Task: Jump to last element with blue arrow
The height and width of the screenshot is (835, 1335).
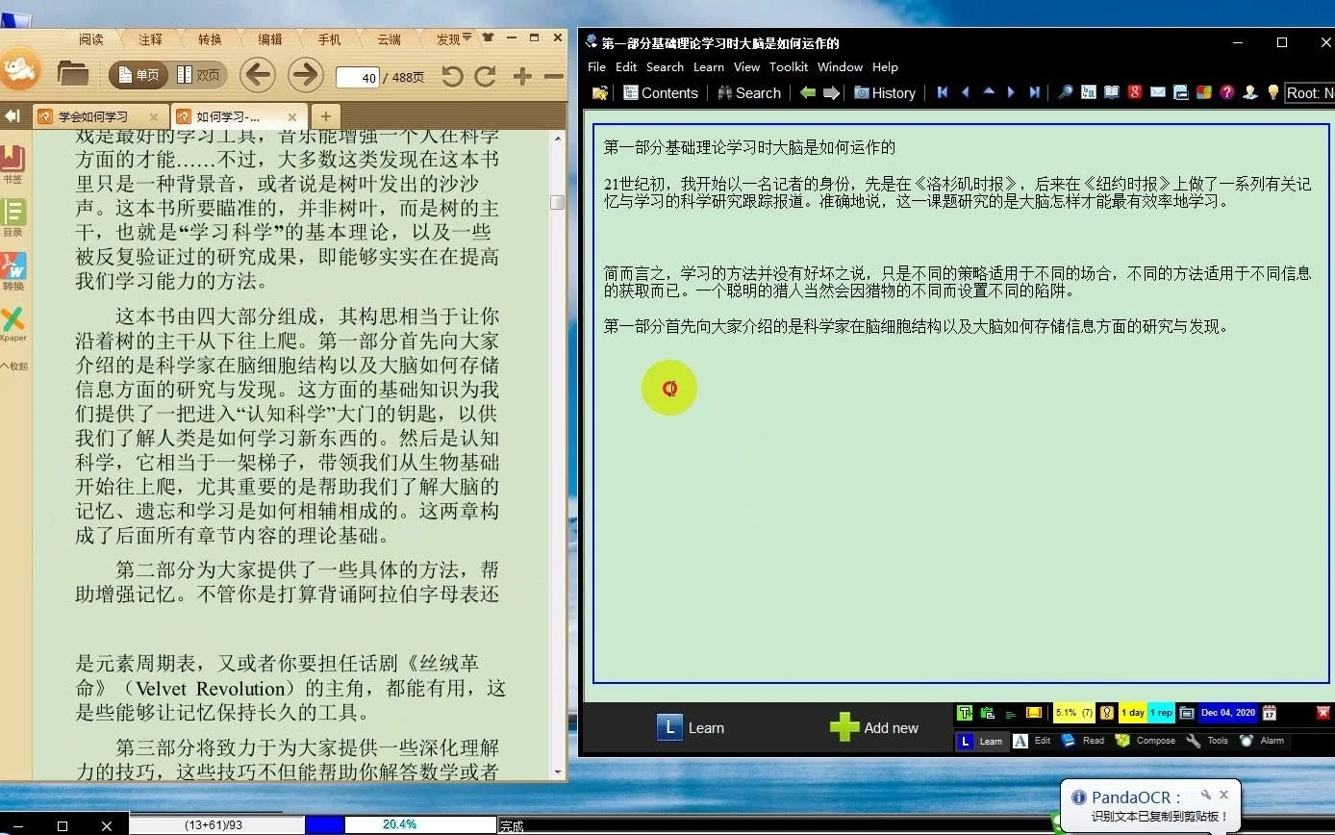Action: (1034, 92)
